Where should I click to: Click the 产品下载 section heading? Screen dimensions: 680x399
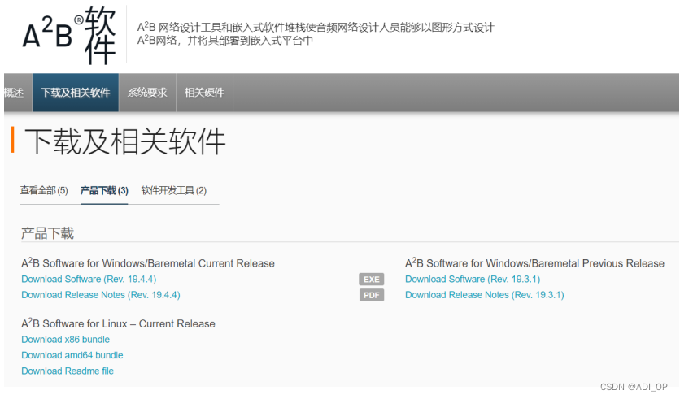coord(47,233)
